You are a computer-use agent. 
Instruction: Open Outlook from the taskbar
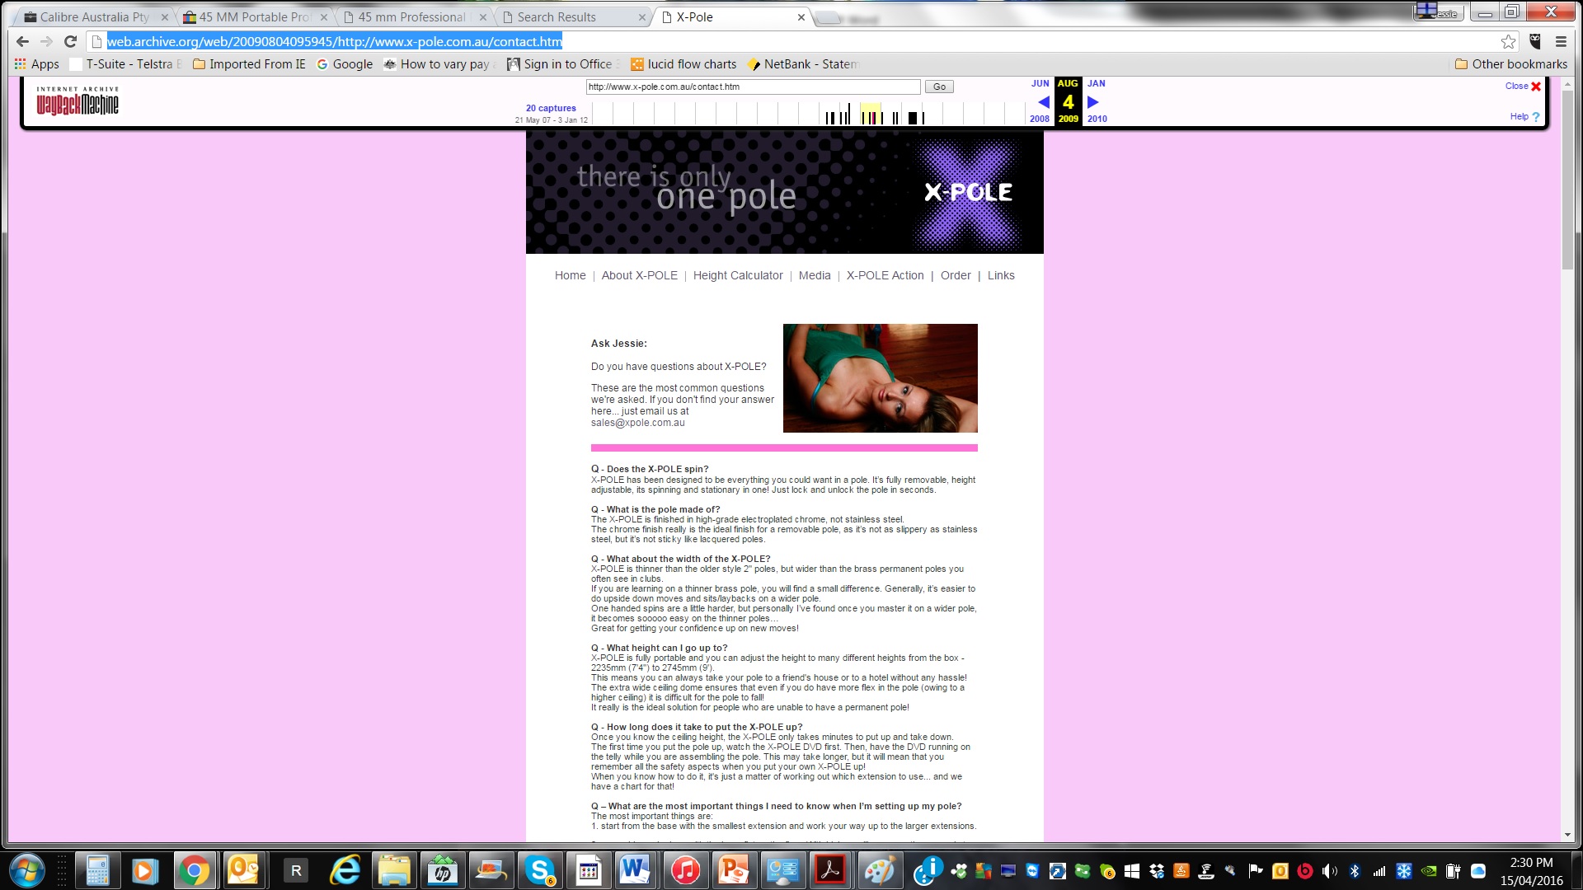tap(243, 870)
